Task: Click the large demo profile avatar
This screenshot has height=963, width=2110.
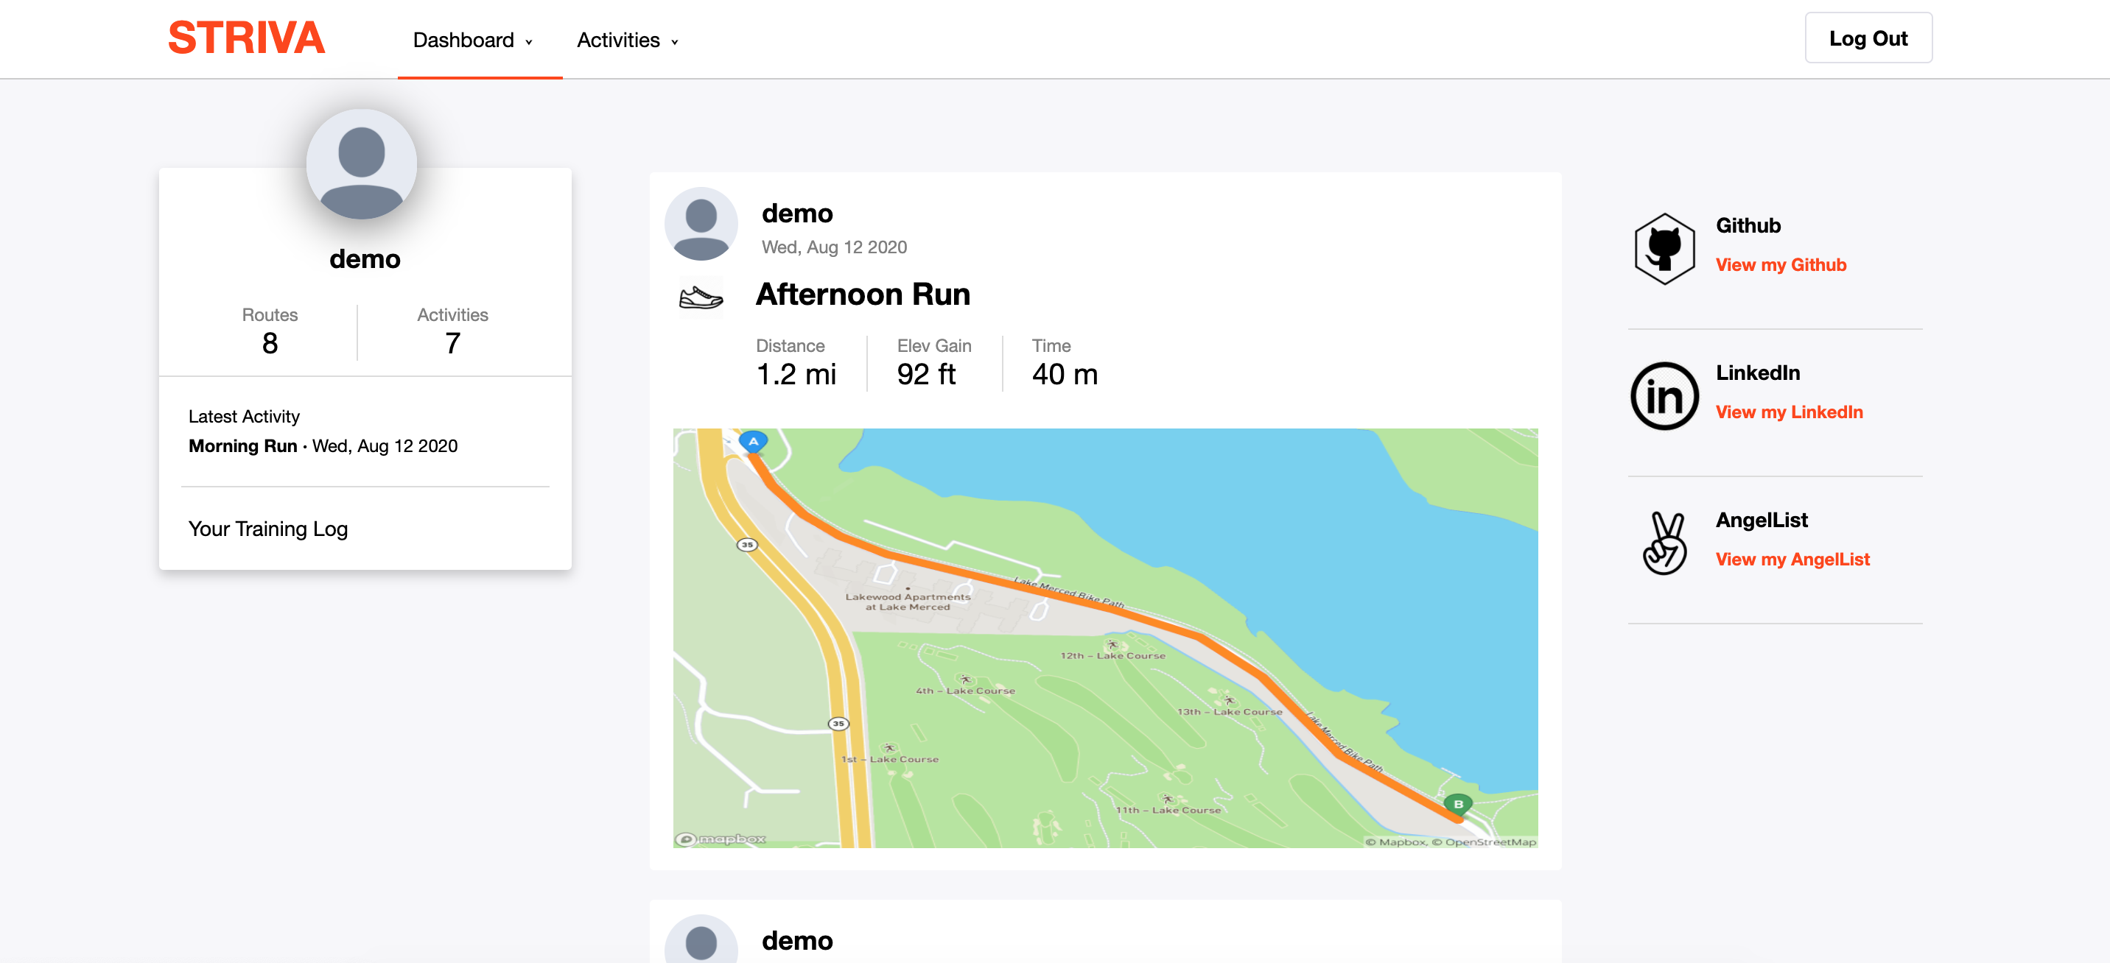Action: coord(361,165)
